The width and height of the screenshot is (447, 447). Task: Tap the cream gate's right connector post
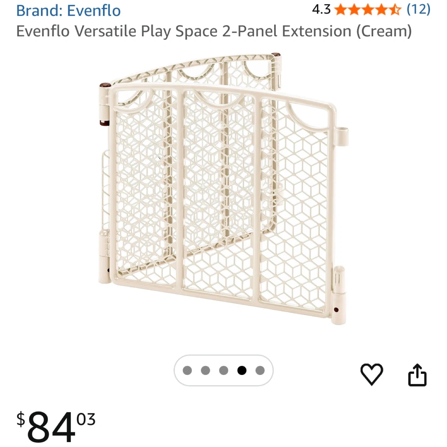[338, 295]
